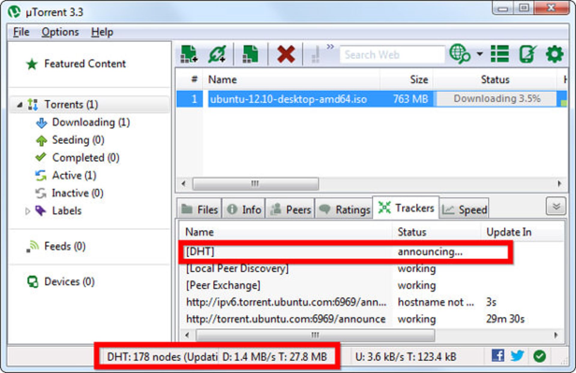This screenshot has width=576, height=373.
Task: Select Inactive (0) in sidebar
Action: click(x=77, y=193)
